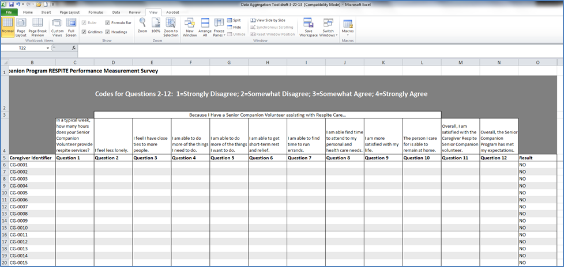
Task: Toggle the Headings checkbox
Action: 107,32
